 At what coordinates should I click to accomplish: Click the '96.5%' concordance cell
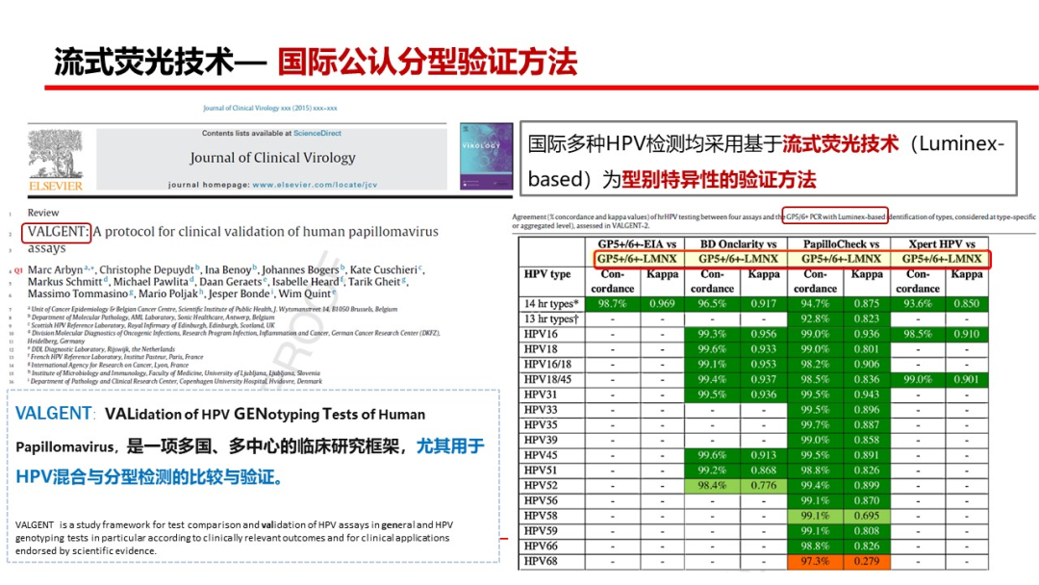[712, 303]
